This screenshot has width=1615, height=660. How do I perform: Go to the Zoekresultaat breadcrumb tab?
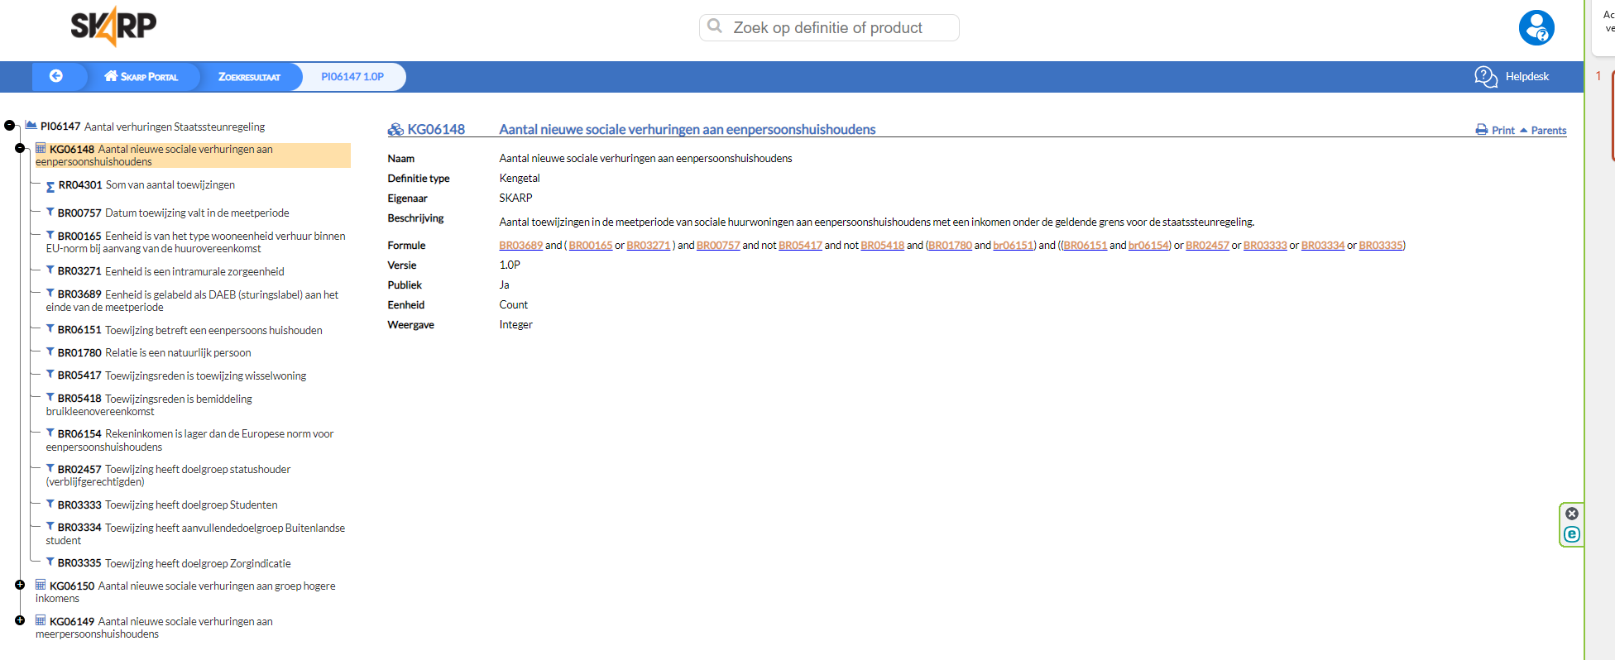coord(249,77)
